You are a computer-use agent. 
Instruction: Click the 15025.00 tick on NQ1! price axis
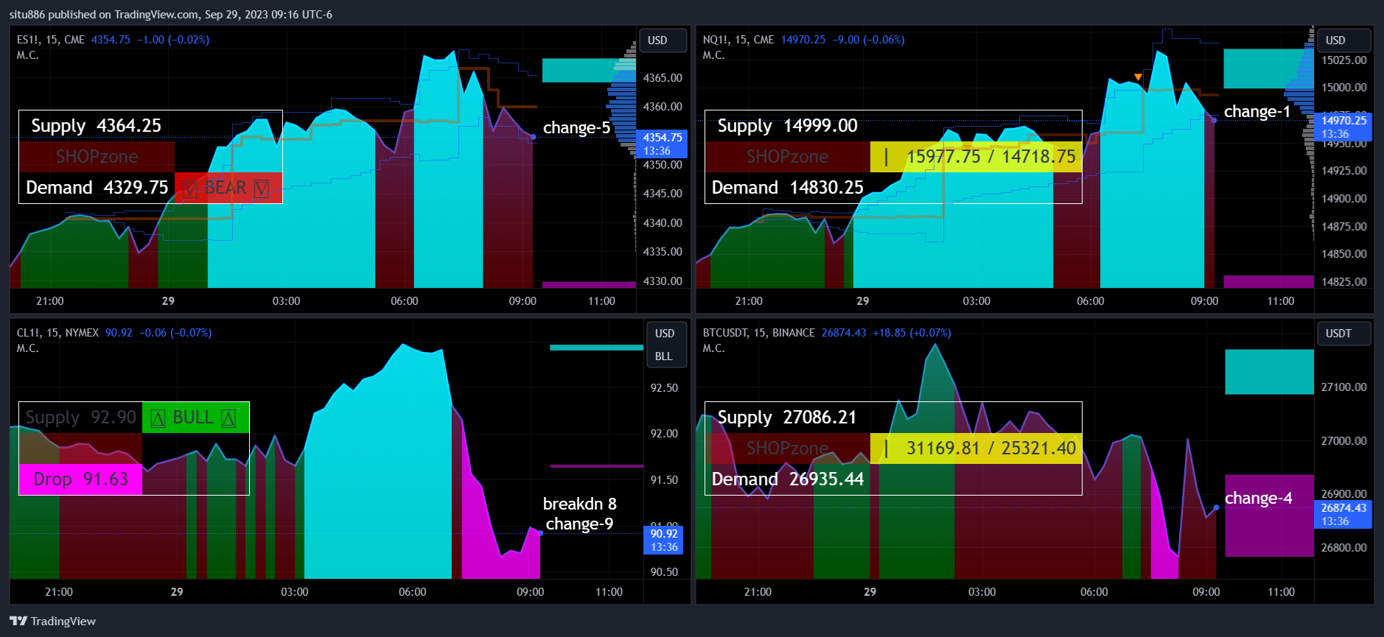[1344, 60]
